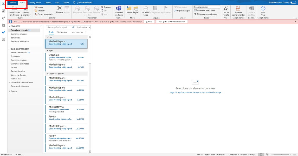Click the Buscar personas field
This screenshot has height=156, width=298.
coord(206,7)
